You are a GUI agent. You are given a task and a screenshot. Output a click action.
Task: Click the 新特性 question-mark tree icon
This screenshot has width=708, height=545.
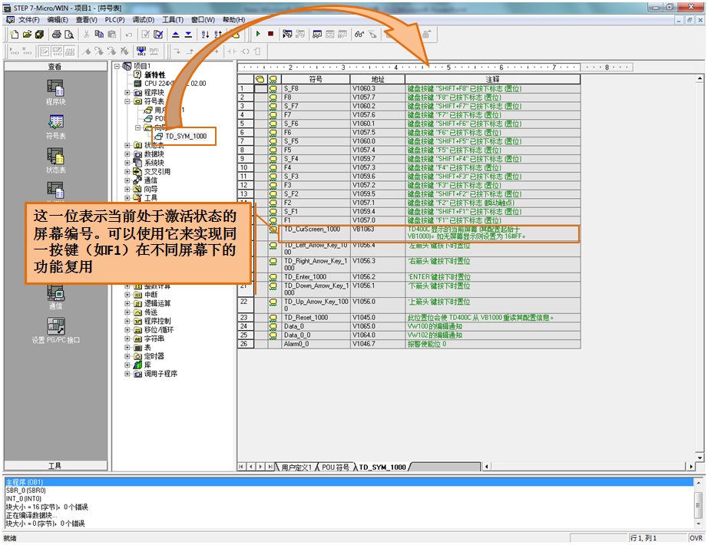click(x=137, y=74)
